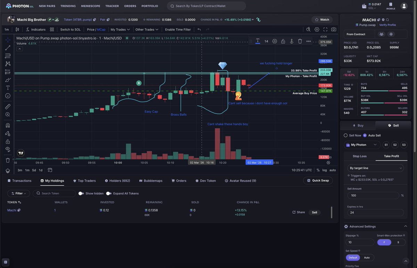Viewport: 417px width, 268px height.
Task: Remove drawings with trash icon in sidebar
Action: coord(8,160)
